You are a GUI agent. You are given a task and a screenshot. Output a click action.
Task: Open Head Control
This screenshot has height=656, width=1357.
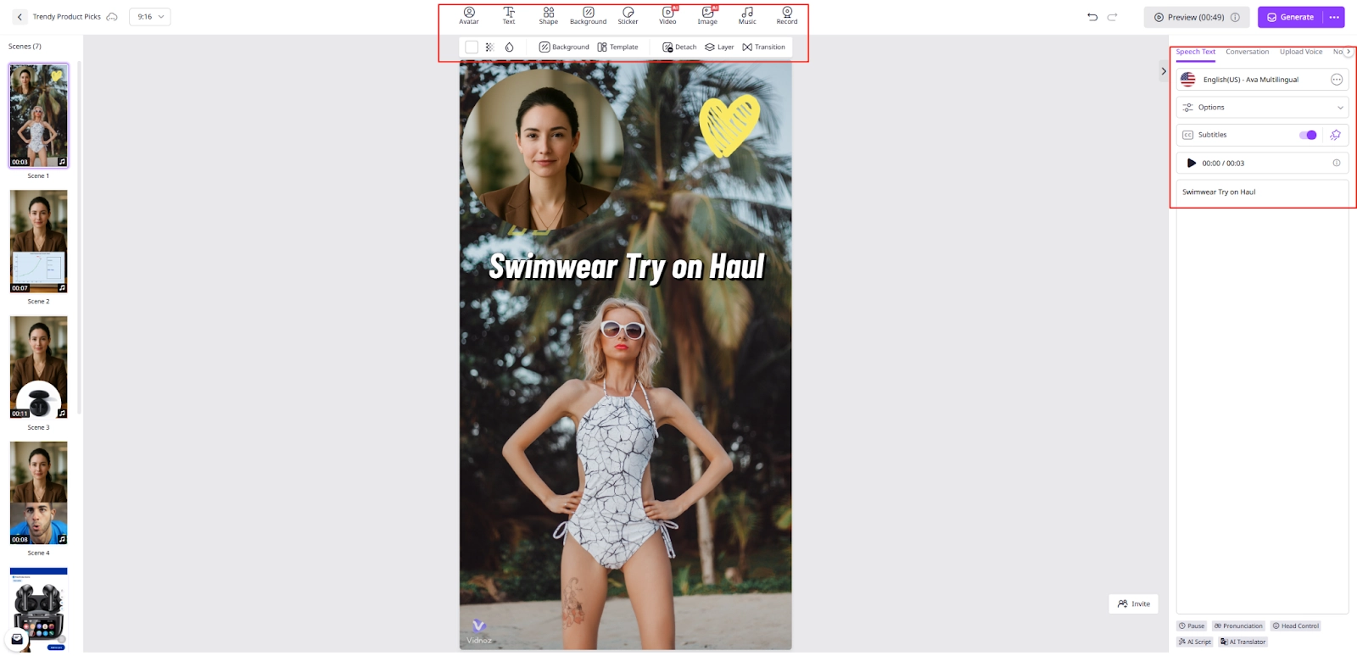pos(1295,626)
